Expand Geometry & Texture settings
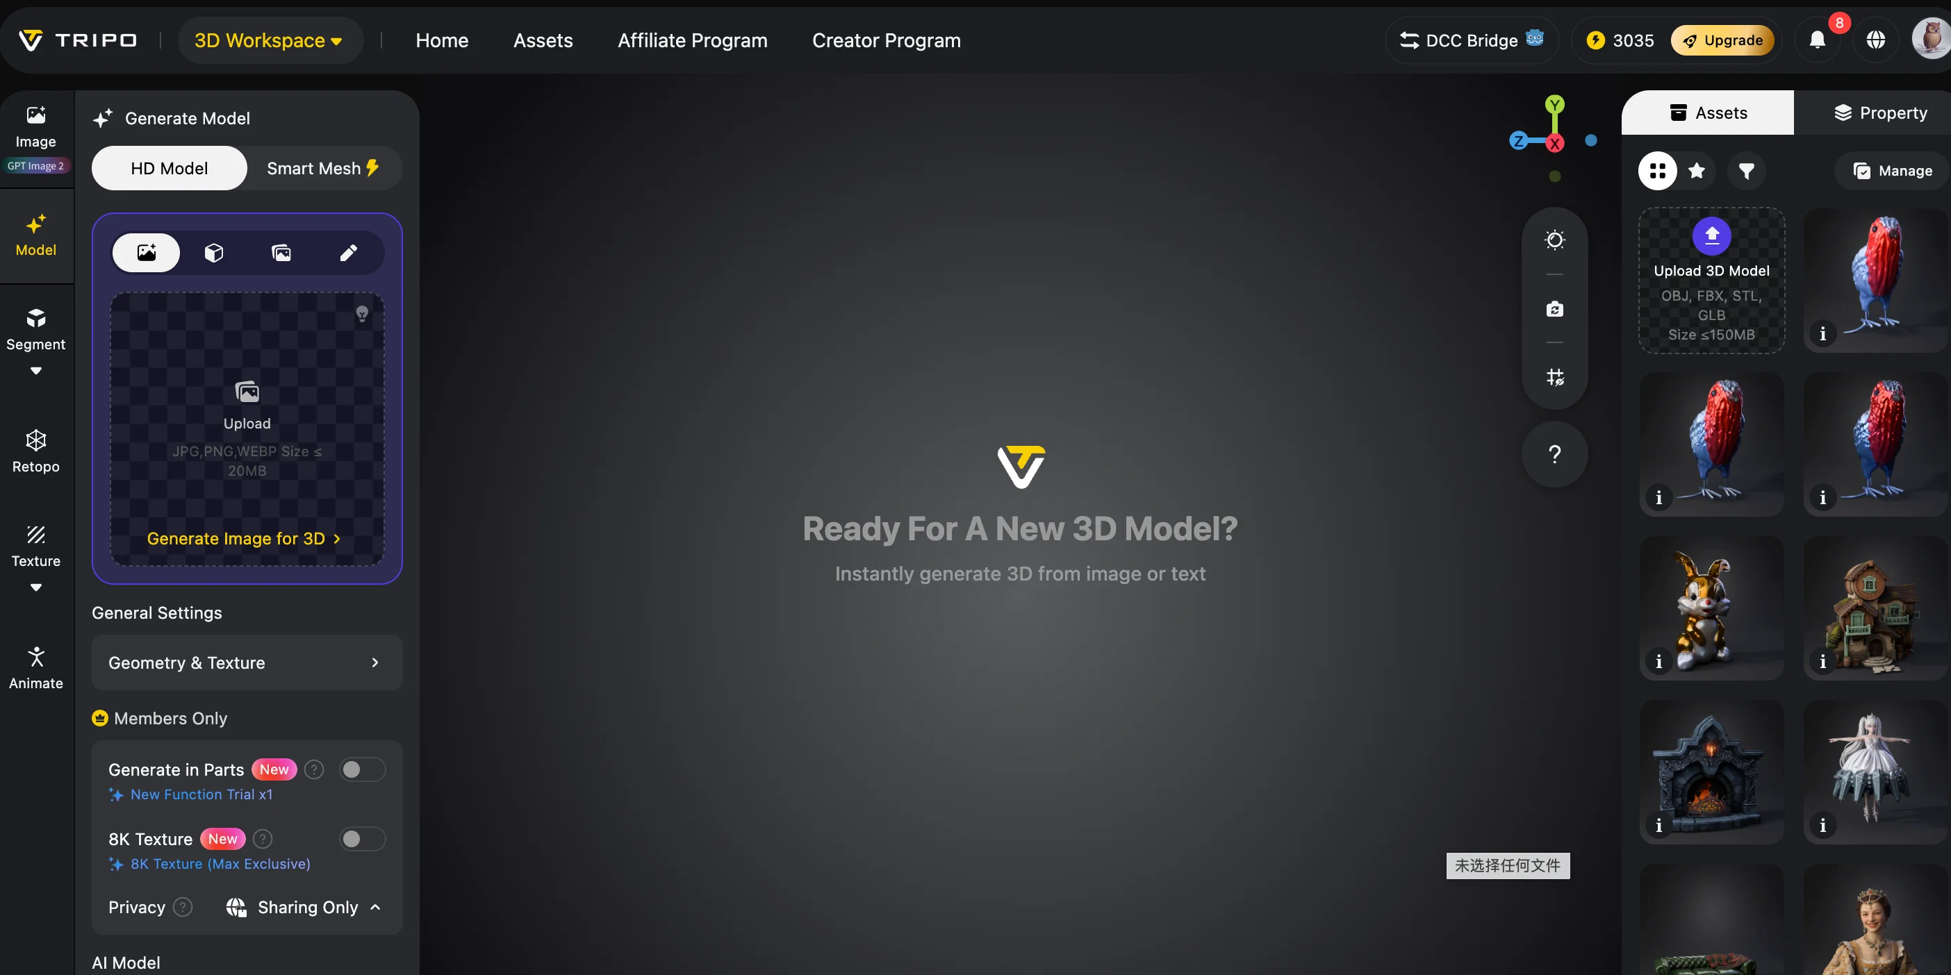1951x975 pixels. pos(247,662)
